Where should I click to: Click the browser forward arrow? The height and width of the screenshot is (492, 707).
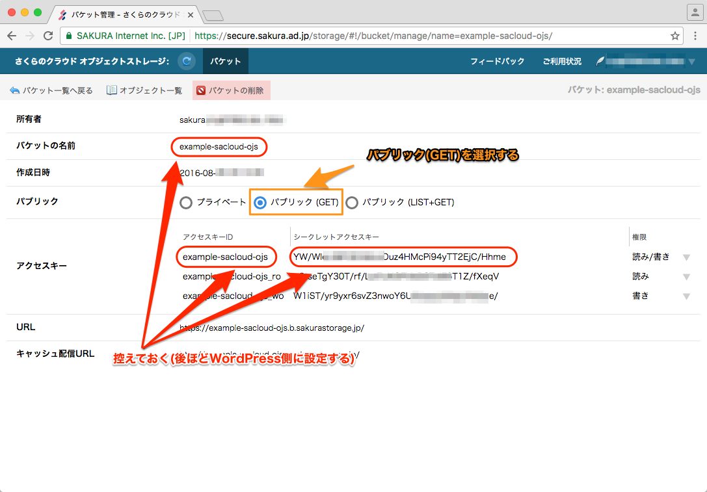tap(30, 36)
